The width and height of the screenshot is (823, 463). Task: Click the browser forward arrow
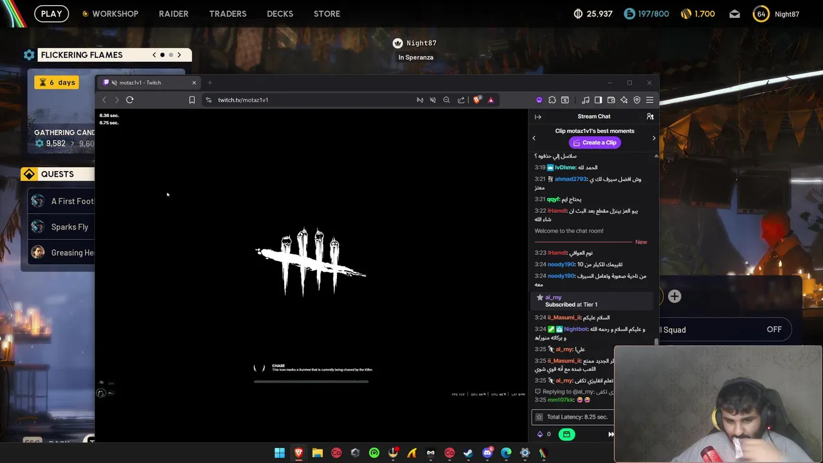click(116, 100)
